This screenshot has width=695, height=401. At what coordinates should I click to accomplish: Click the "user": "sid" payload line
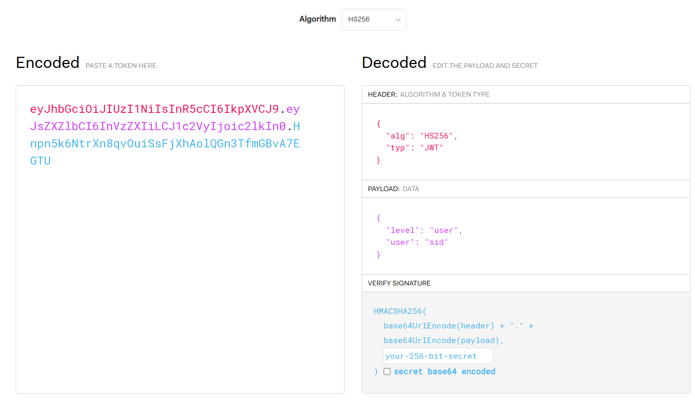[417, 242]
